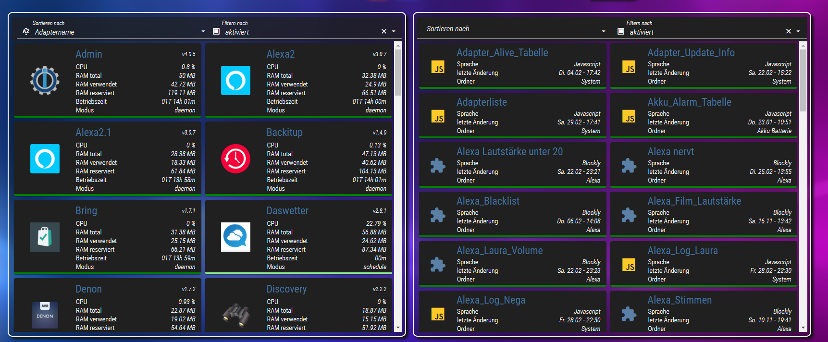Click the Bring shopping bag icon
This screenshot has height=342, width=828.
pos(45,237)
